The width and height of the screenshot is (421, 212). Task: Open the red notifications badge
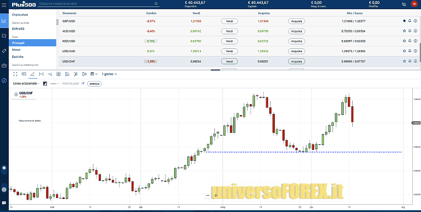pos(414,4)
